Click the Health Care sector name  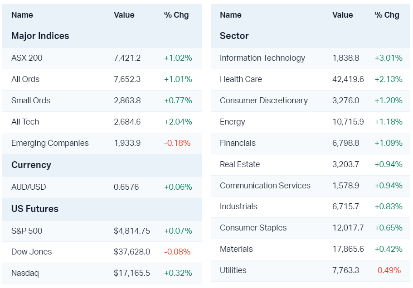click(x=241, y=79)
